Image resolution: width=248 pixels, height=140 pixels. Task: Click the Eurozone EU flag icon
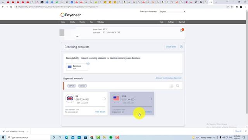70,67
